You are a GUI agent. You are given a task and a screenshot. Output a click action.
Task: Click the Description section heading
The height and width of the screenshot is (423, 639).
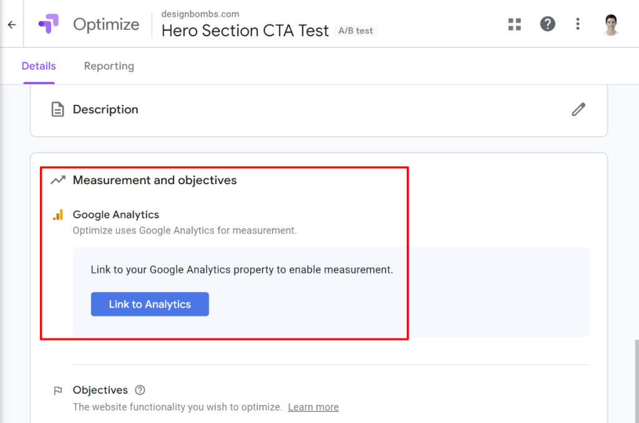(105, 110)
